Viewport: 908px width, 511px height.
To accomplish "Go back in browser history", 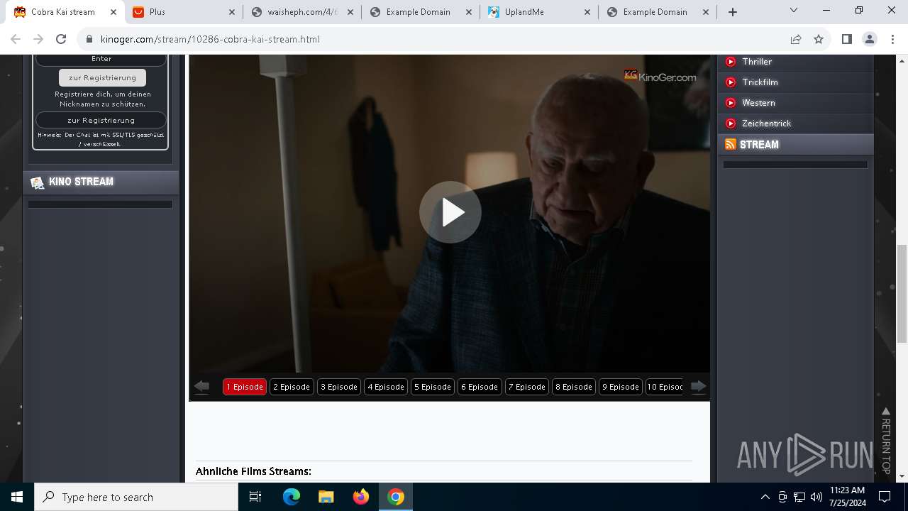I will point(16,39).
